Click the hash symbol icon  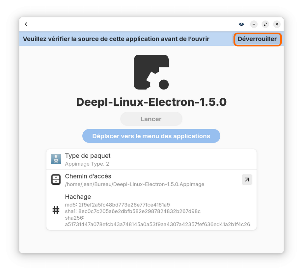pos(56,210)
